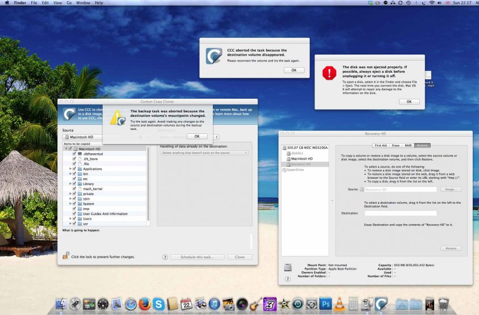Screen dimensions: 479x315
Task: Uncheck the mach_kernel checkbox
Action: pyautogui.click(x=74, y=189)
